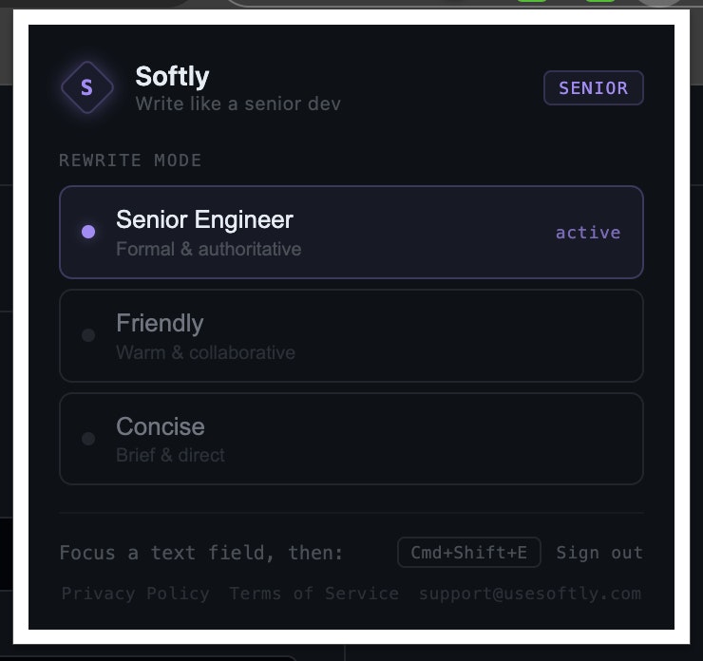Open the Terms of Service link

[313, 594]
